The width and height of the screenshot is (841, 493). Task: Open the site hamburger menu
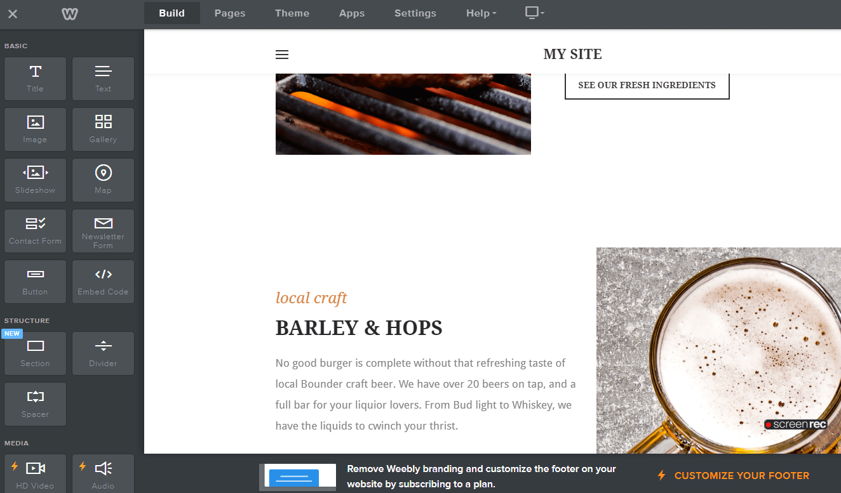[282, 55]
